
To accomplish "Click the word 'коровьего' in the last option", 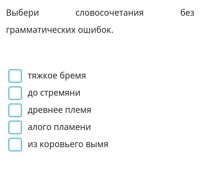I will [61, 145].
